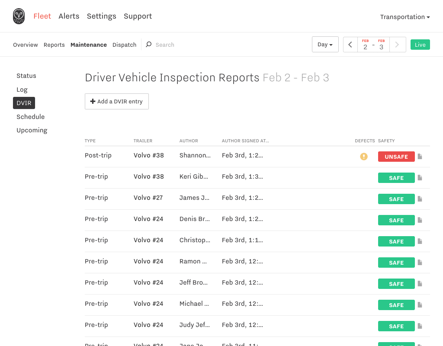This screenshot has width=443, height=346.
Task: Click the search magnifier icon
Action: 149,45
